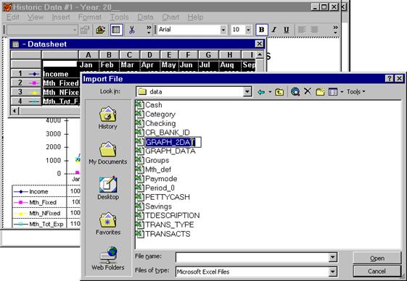Expand the Look in folder dropdown
Screen dimensions: 407x281
tap(247, 91)
